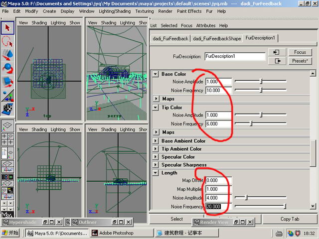Adjust Base Color Noise Amplitude slider

(x=261, y=81)
